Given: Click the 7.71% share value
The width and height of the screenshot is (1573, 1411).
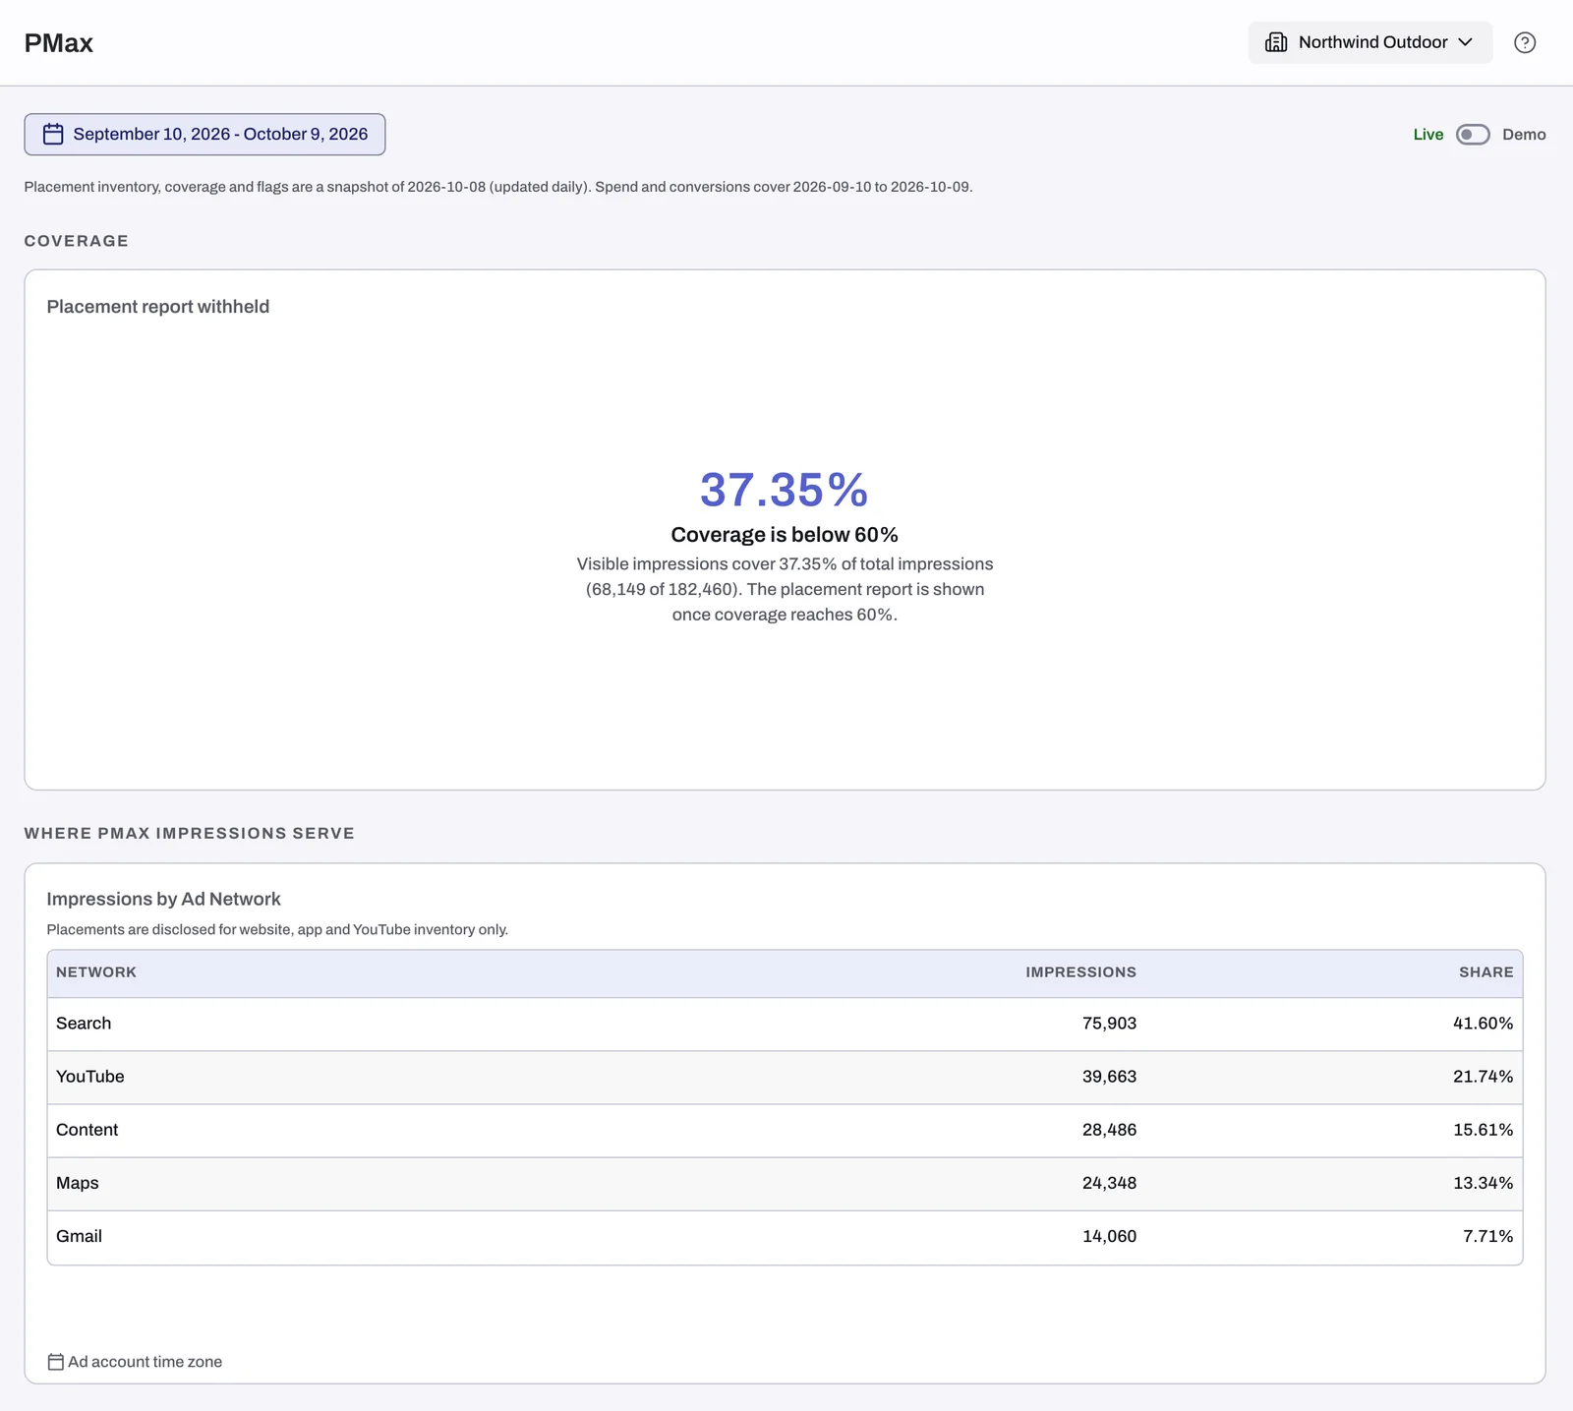Looking at the screenshot, I should point(1487,1236).
